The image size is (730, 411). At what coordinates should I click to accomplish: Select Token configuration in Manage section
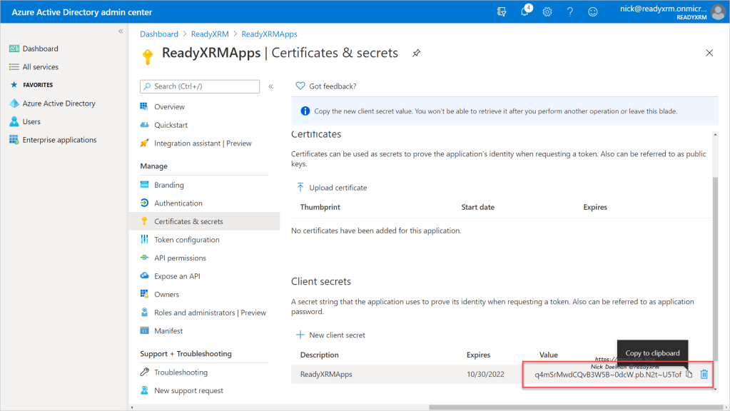point(186,240)
